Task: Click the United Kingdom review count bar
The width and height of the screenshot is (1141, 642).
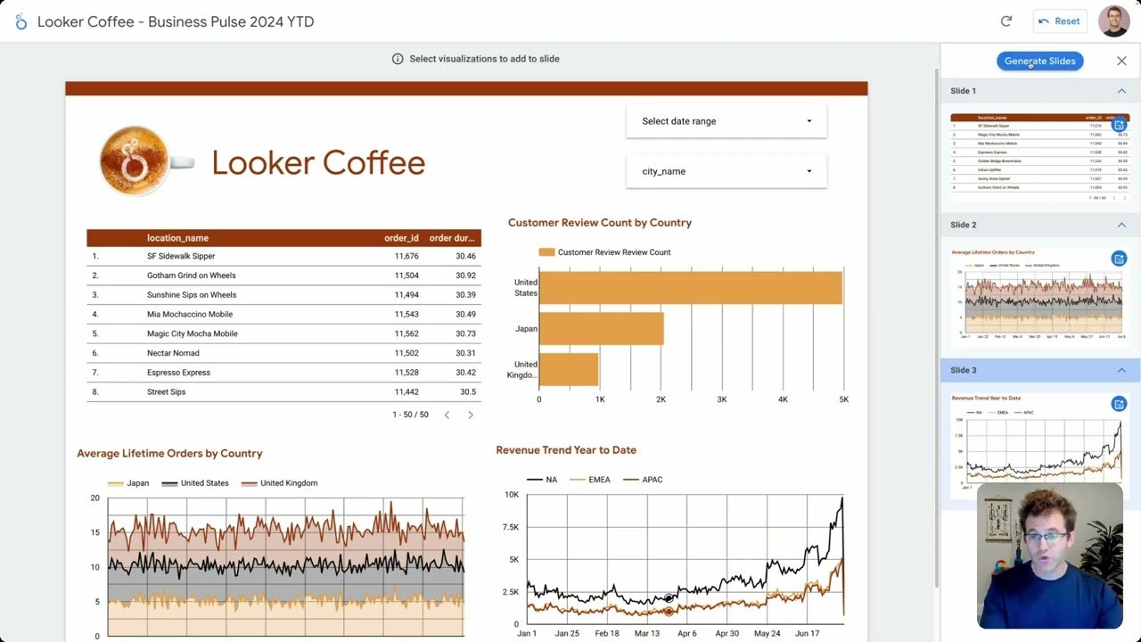Action: coord(569,369)
